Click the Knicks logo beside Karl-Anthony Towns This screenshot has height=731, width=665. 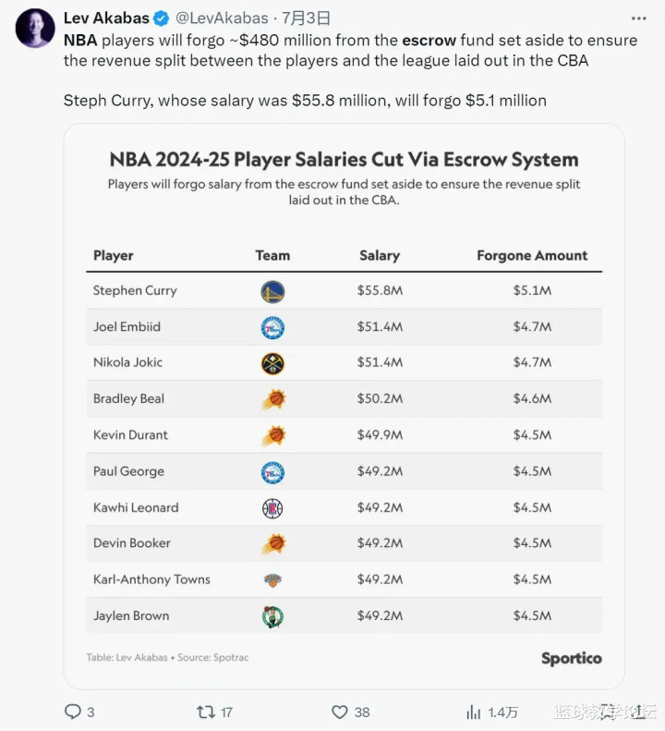(272, 580)
